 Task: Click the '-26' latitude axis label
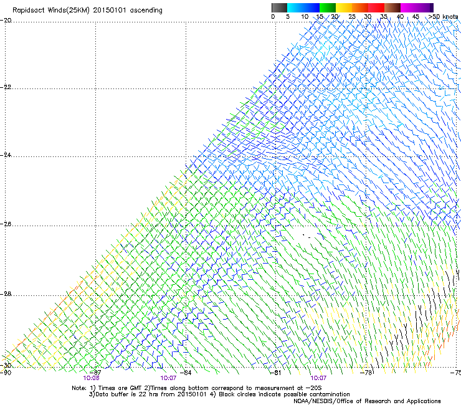click(6, 224)
